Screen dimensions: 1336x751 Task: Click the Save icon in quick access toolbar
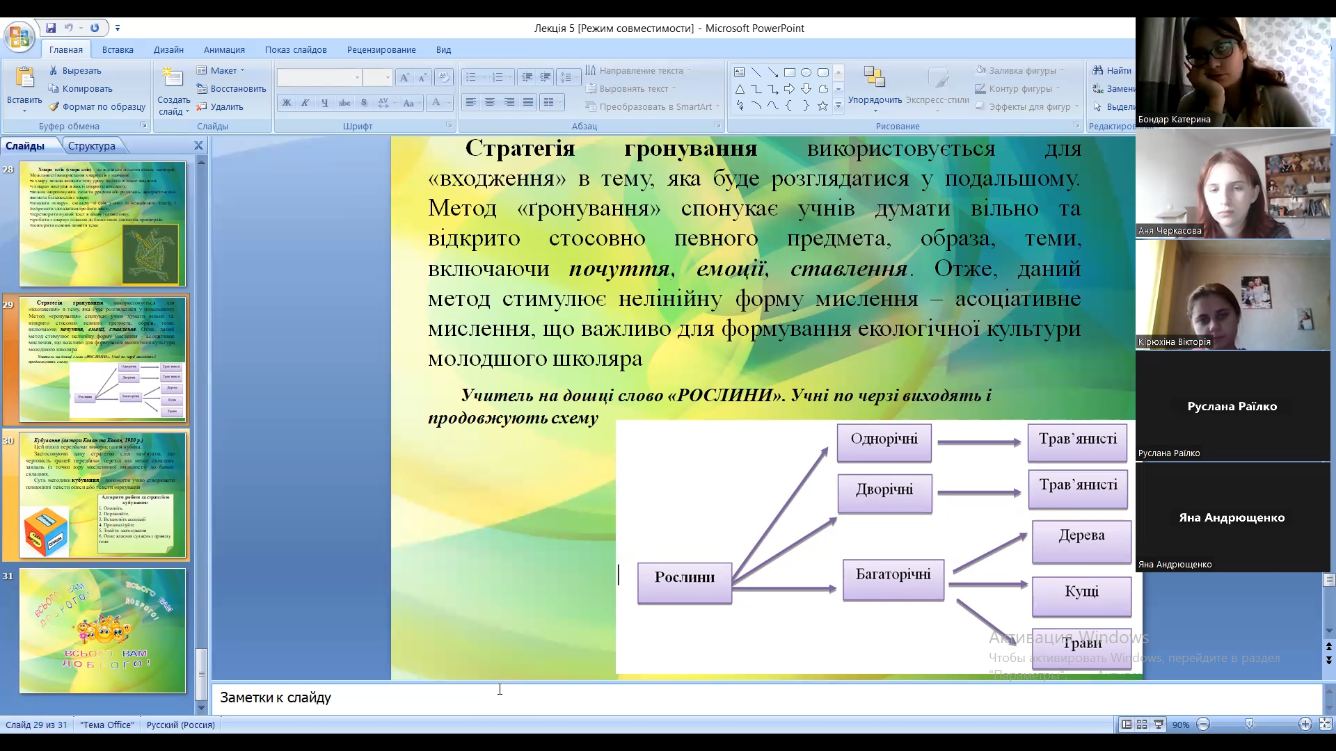pyautogui.click(x=51, y=28)
